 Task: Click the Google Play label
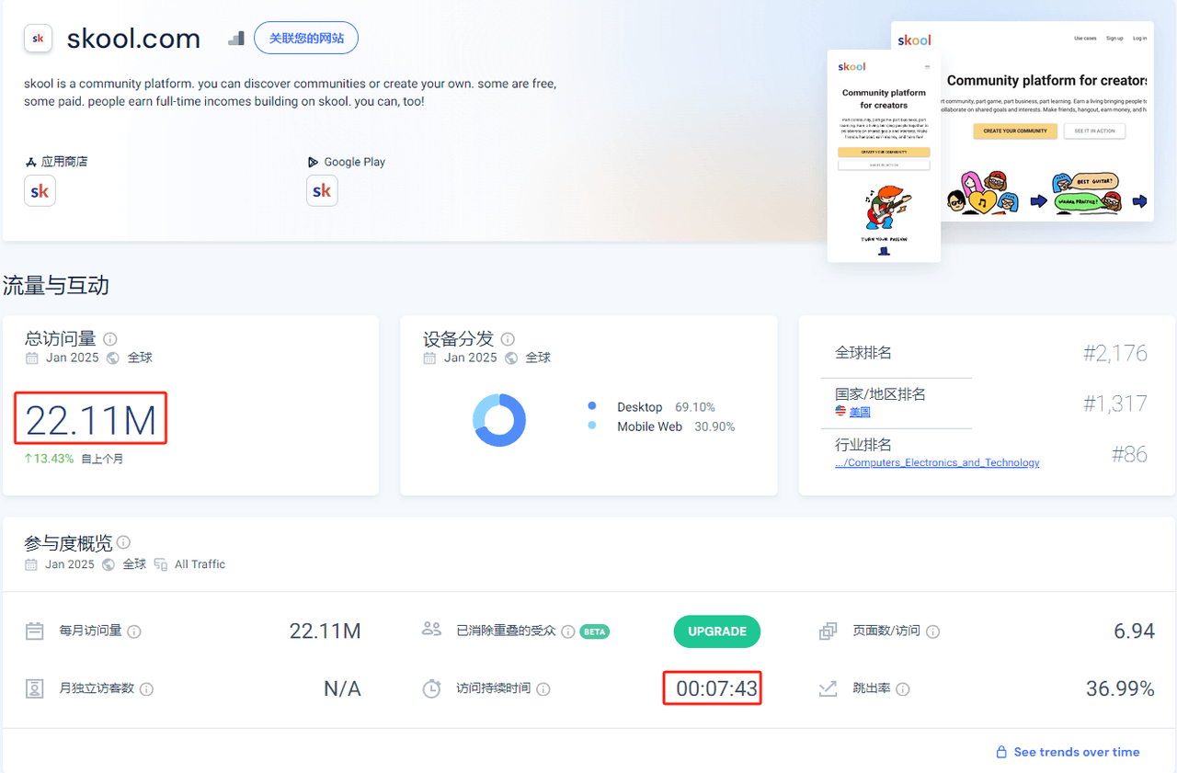click(354, 162)
